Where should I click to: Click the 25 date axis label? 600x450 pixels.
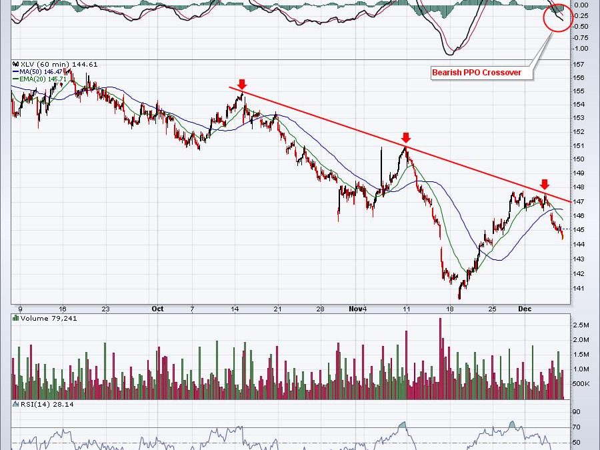coord(493,309)
